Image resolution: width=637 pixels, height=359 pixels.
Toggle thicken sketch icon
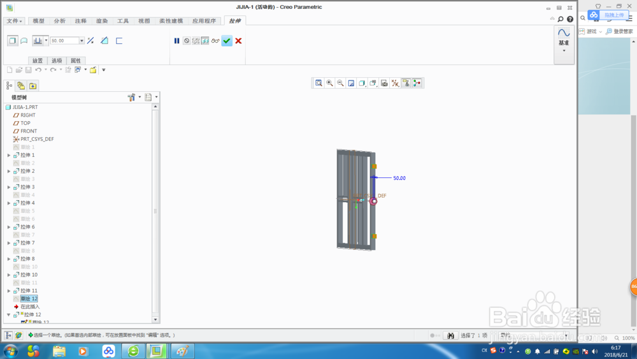pyautogui.click(x=119, y=41)
